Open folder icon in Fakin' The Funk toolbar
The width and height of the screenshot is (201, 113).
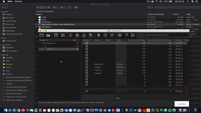(41, 35)
